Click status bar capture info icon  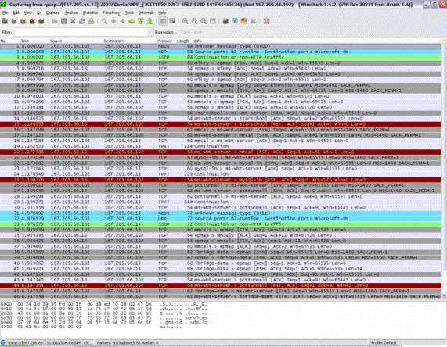click(x=3, y=343)
